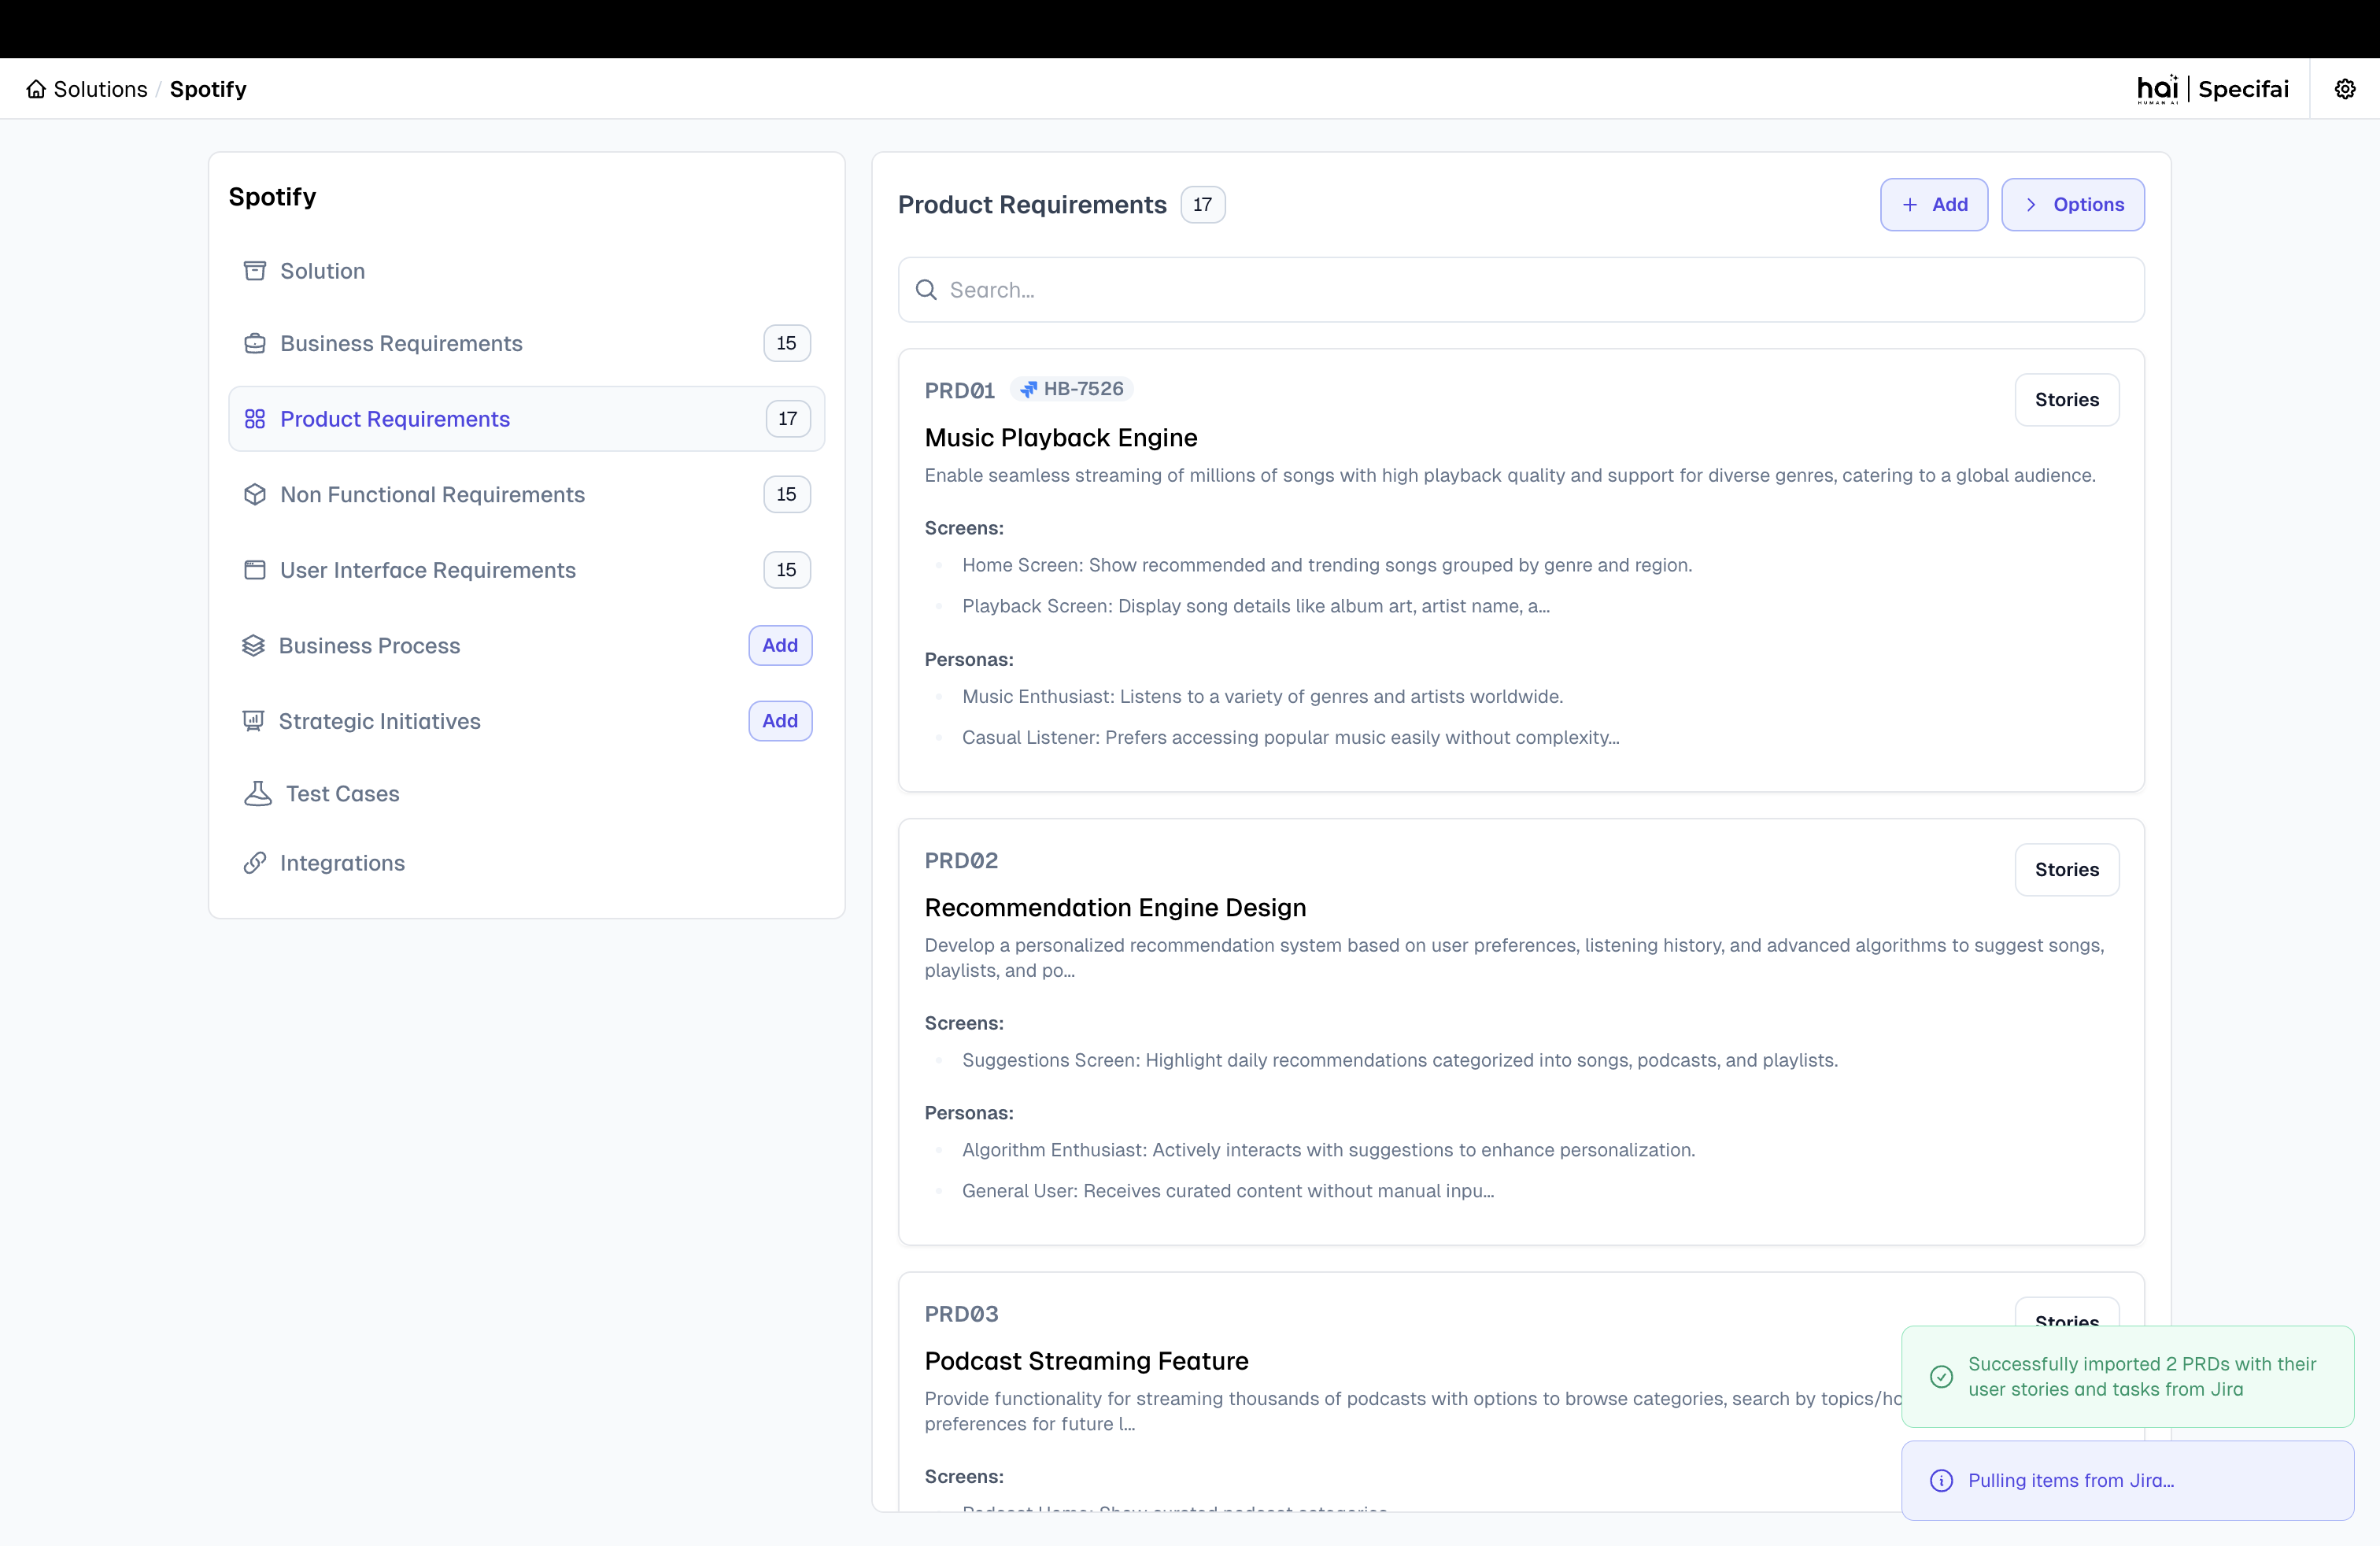The height and width of the screenshot is (1546, 2380).
Task: Click the Algorithm Enthusiast persona line
Action: [1328, 1151]
